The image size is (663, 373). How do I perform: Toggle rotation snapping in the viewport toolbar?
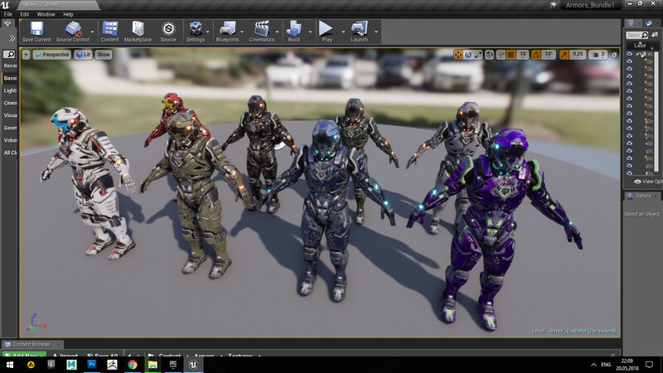tap(535, 55)
